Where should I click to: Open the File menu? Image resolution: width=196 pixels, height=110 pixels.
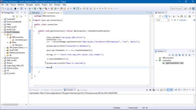point(2,5)
